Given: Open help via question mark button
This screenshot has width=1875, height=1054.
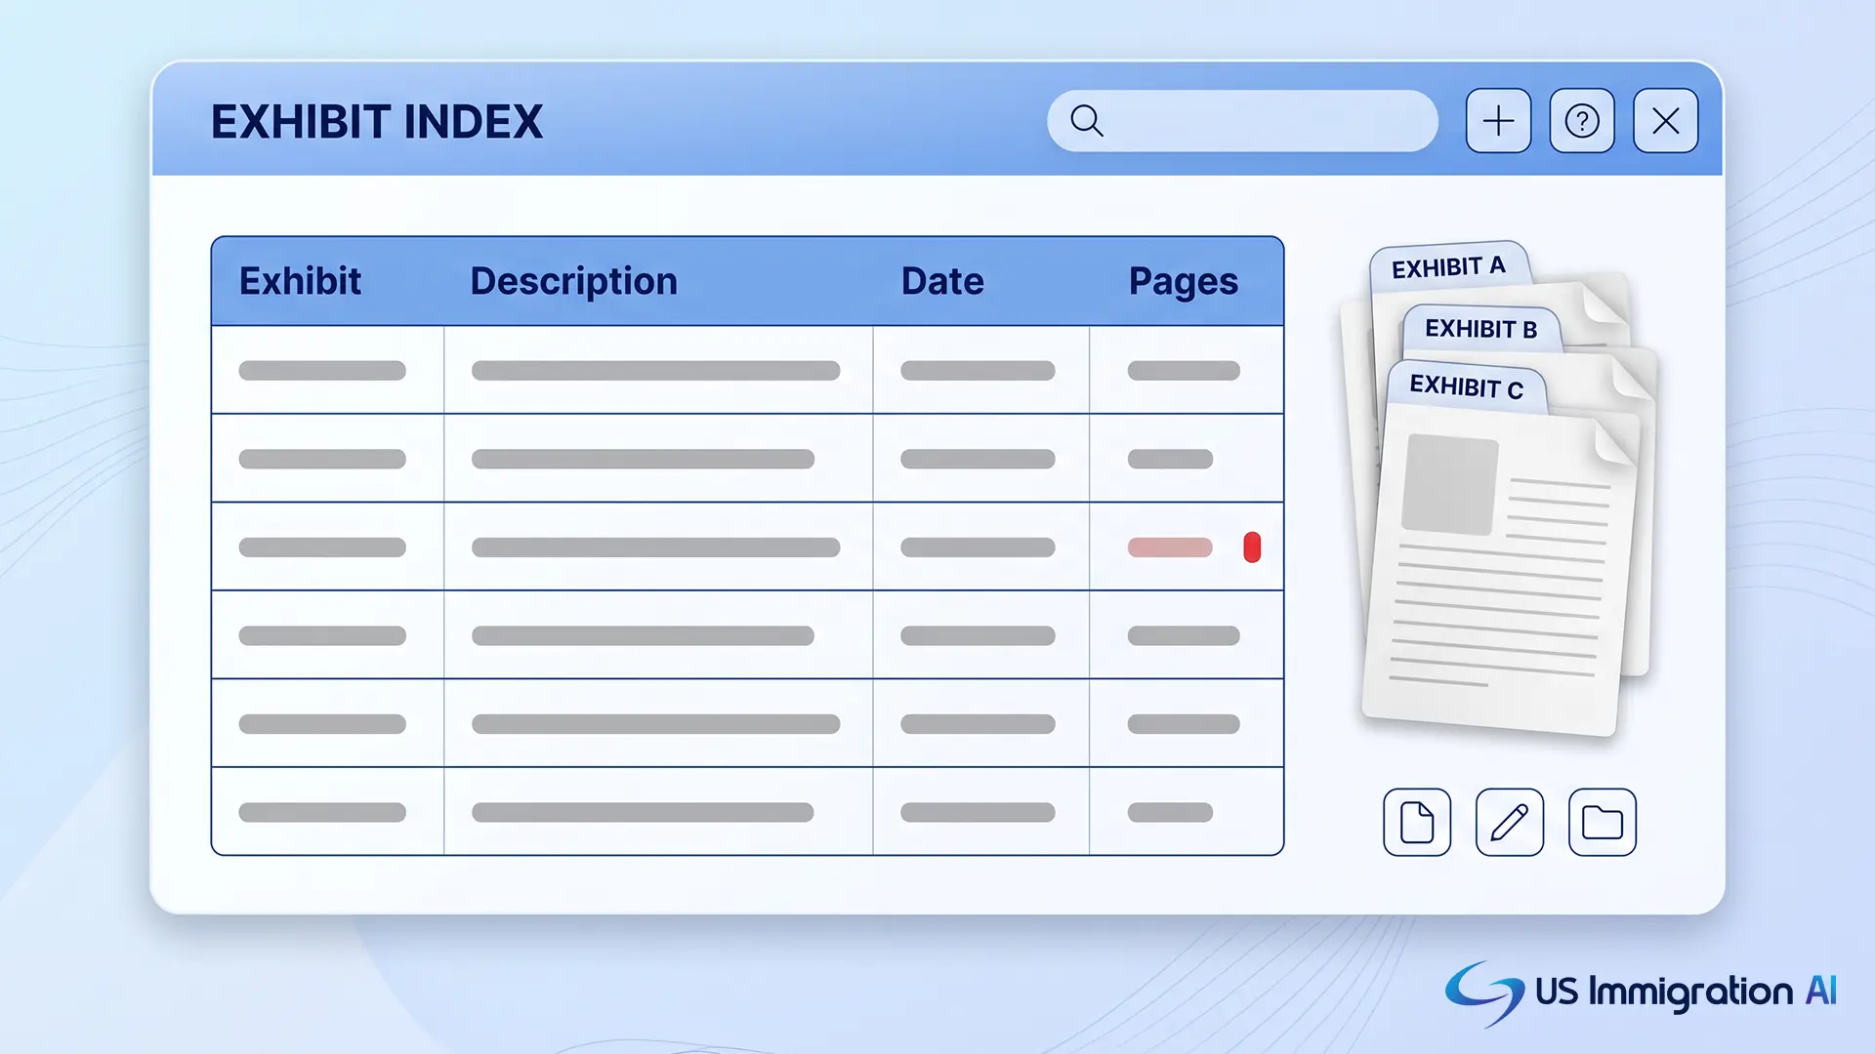Looking at the screenshot, I should coord(1582,121).
